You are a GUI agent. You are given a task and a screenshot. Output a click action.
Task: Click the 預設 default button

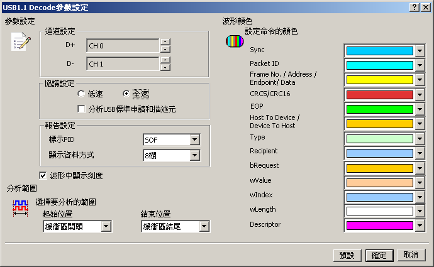coord(347,255)
